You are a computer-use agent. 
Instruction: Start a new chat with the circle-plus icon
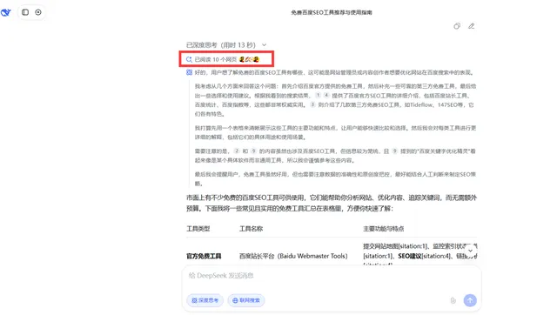[x=38, y=12]
